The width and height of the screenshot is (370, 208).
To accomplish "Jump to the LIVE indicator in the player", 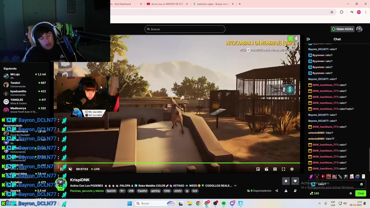I will [x=95, y=169].
